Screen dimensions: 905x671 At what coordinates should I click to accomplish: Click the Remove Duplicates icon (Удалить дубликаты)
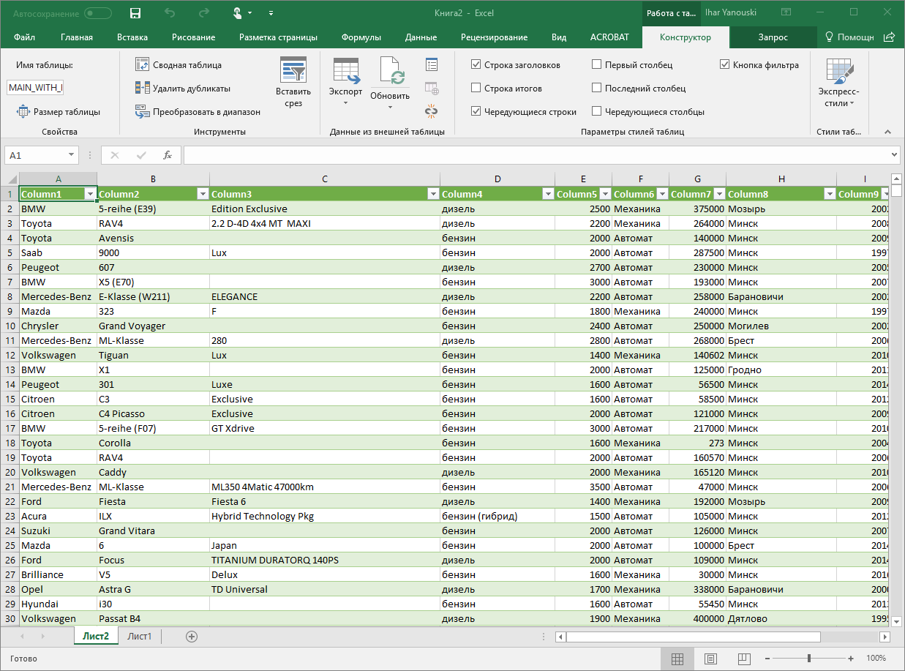coord(143,88)
